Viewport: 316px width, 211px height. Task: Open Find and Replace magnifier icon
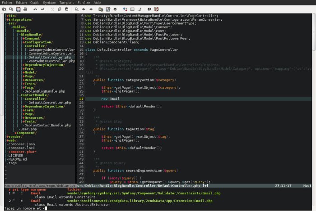coord(77,9)
